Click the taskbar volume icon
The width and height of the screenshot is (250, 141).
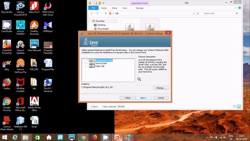[x=224, y=137]
